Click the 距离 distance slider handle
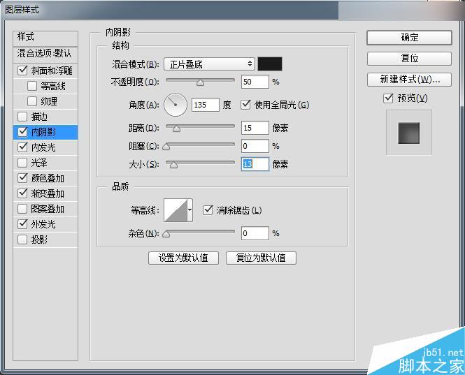 (176, 128)
